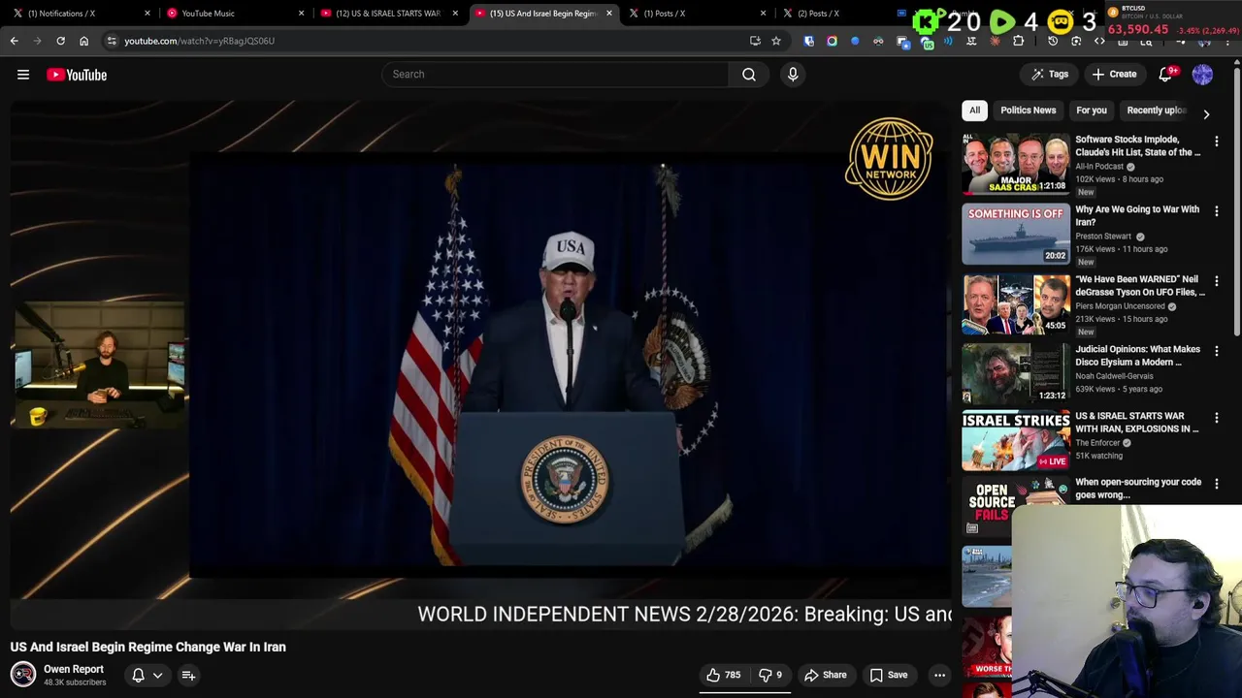1242x698 pixels.
Task: Show more filter chips with right arrow
Action: click(x=1206, y=113)
